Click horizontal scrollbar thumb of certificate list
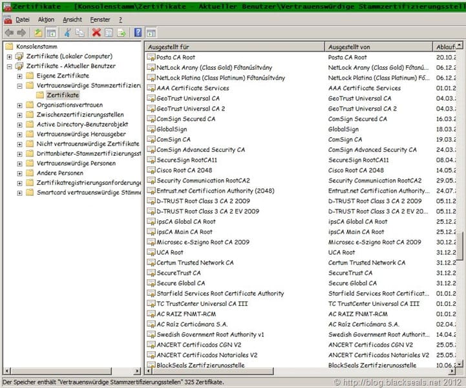466x388 pixels. click(x=211, y=371)
